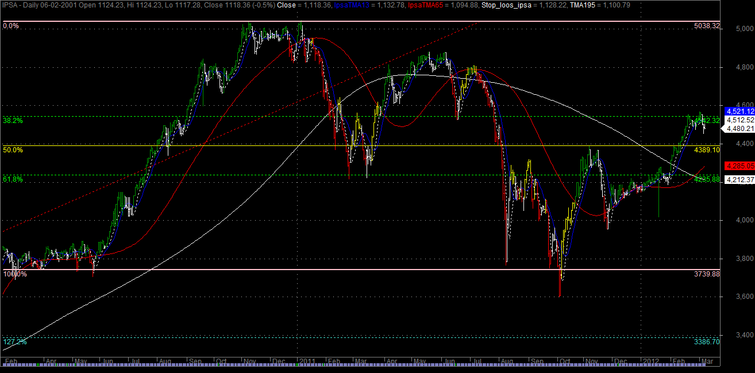This screenshot has height=373, width=755.
Task: Select the 127.2% Fibonacci extension label
Action: point(15,341)
